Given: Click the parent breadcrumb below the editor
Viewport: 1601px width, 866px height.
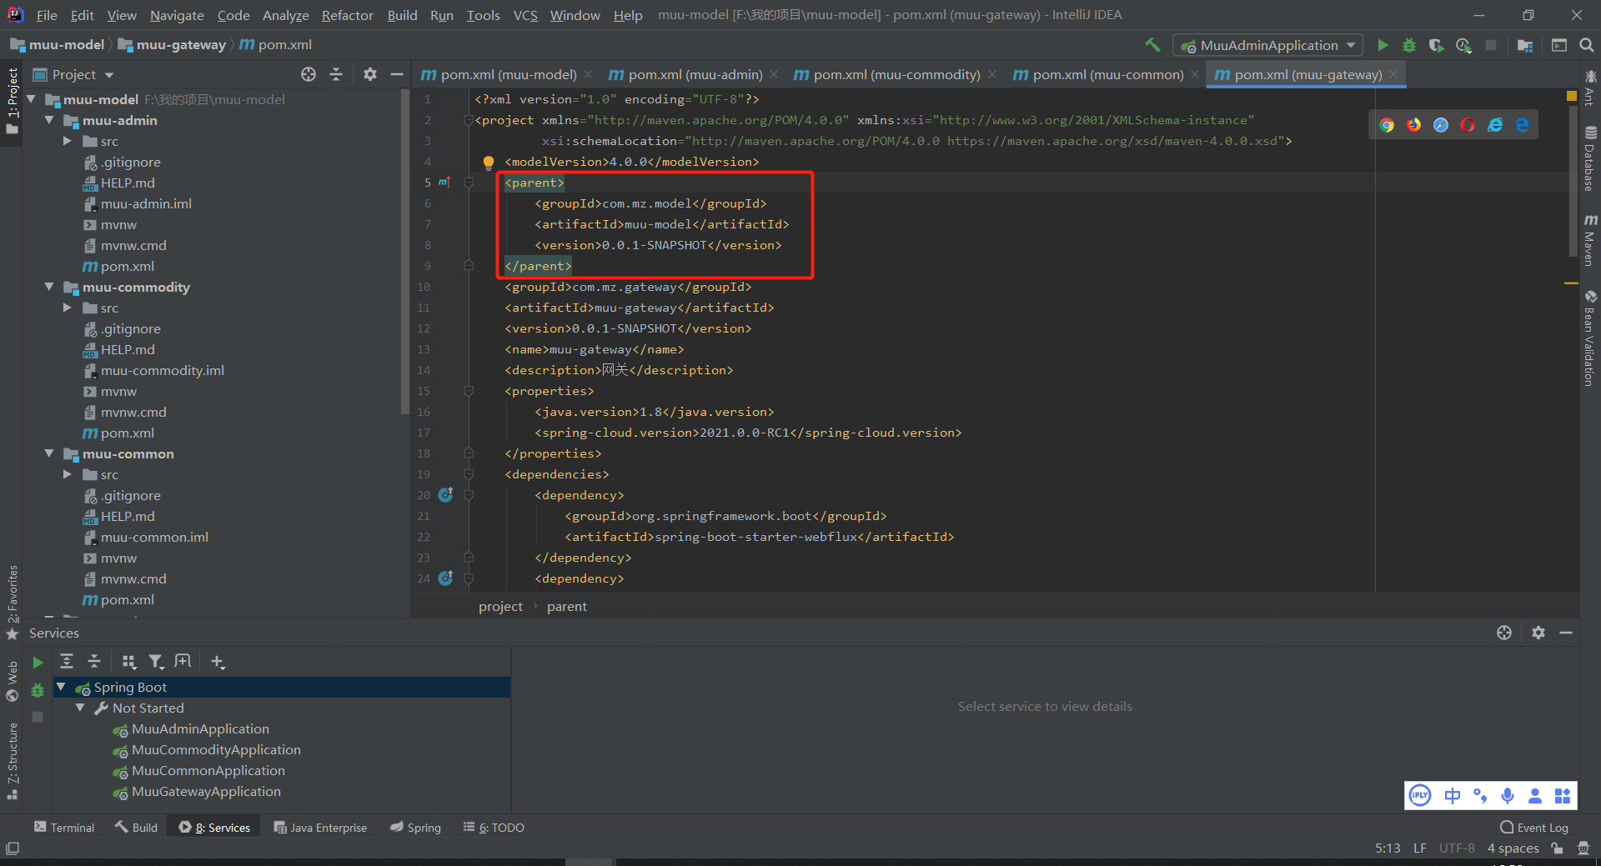Looking at the screenshot, I should (567, 607).
